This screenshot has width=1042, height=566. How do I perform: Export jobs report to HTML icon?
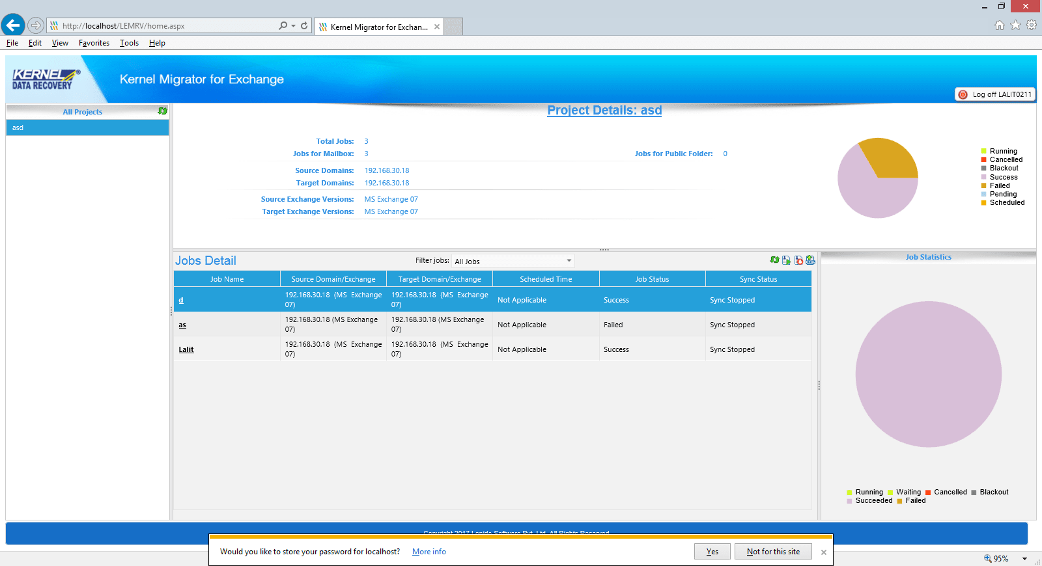pos(810,260)
